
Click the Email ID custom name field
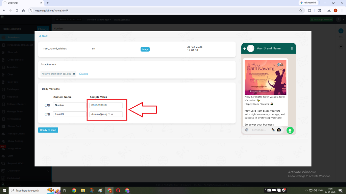pos(70,114)
